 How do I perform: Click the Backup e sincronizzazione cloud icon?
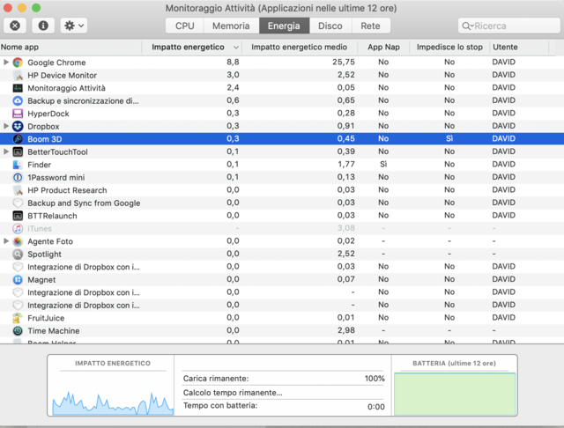click(18, 101)
